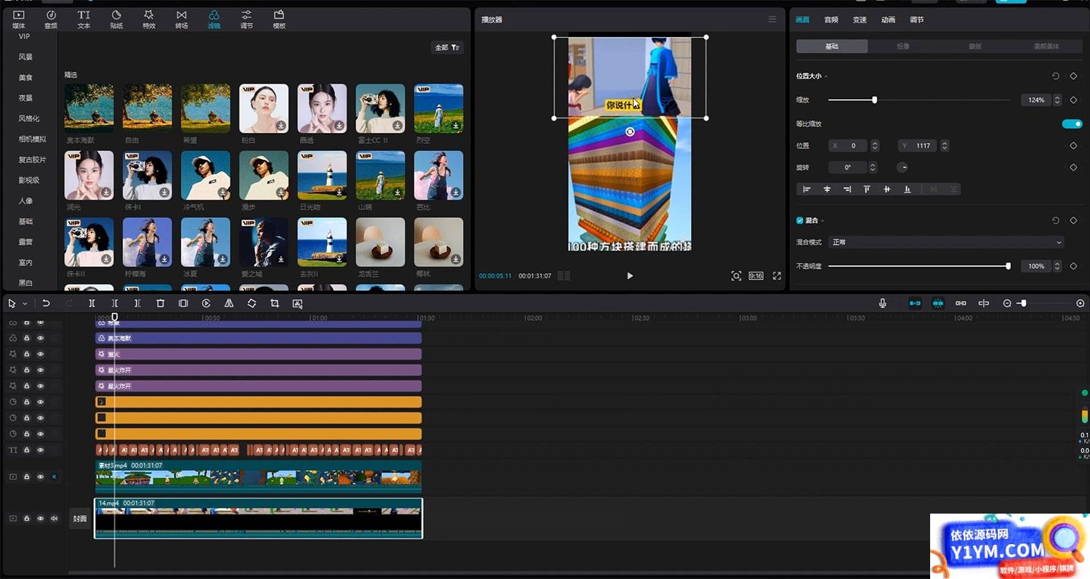Reset the 位置大小 section with its reset arrow
The height and width of the screenshot is (579, 1090).
point(1055,76)
